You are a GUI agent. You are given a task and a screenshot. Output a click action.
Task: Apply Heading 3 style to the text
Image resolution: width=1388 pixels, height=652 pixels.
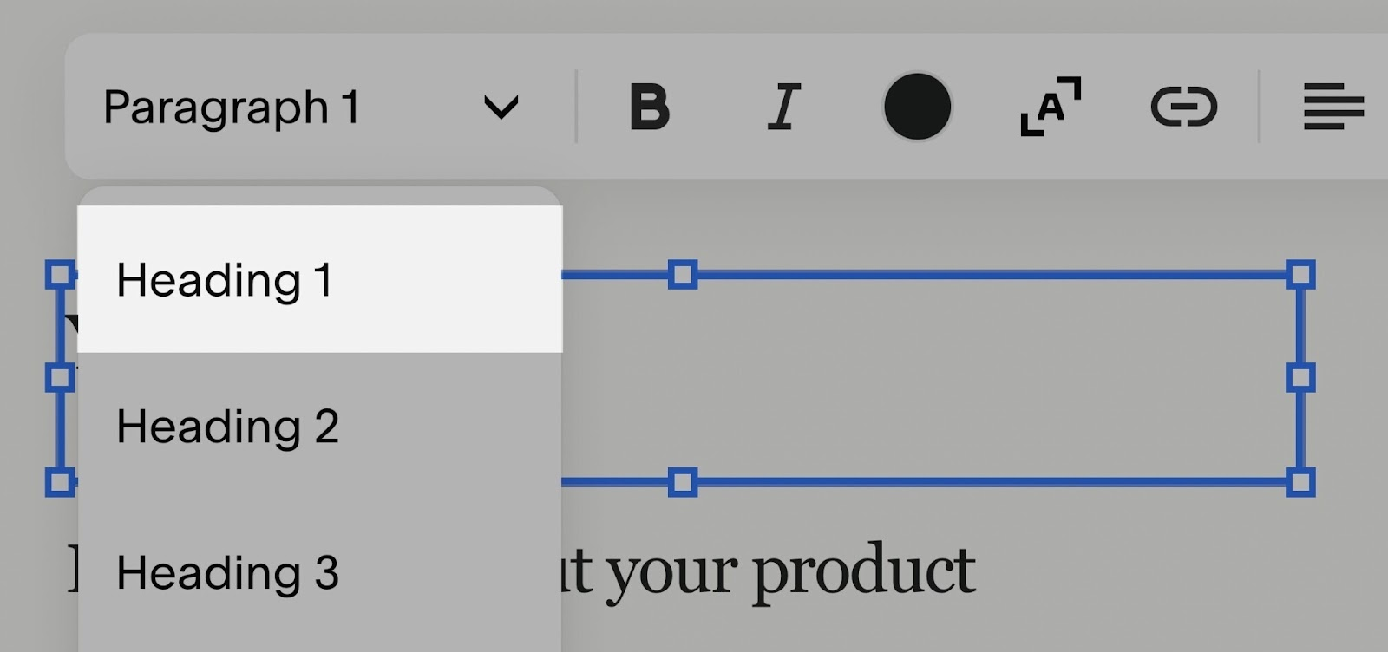(x=227, y=572)
